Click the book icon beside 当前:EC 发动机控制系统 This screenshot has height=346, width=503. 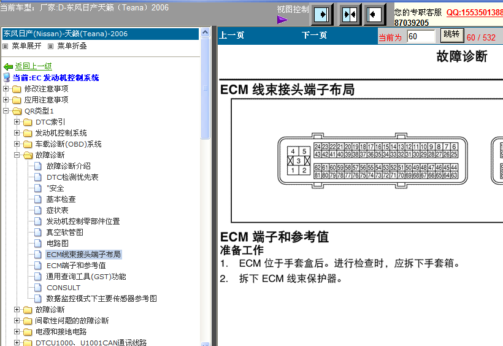tap(6, 77)
